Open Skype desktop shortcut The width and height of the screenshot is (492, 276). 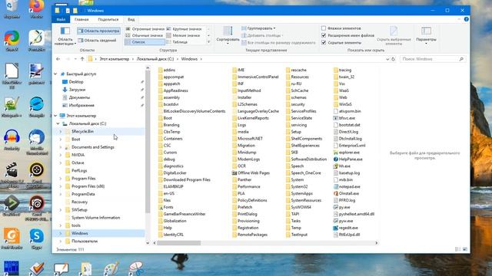coord(37,238)
